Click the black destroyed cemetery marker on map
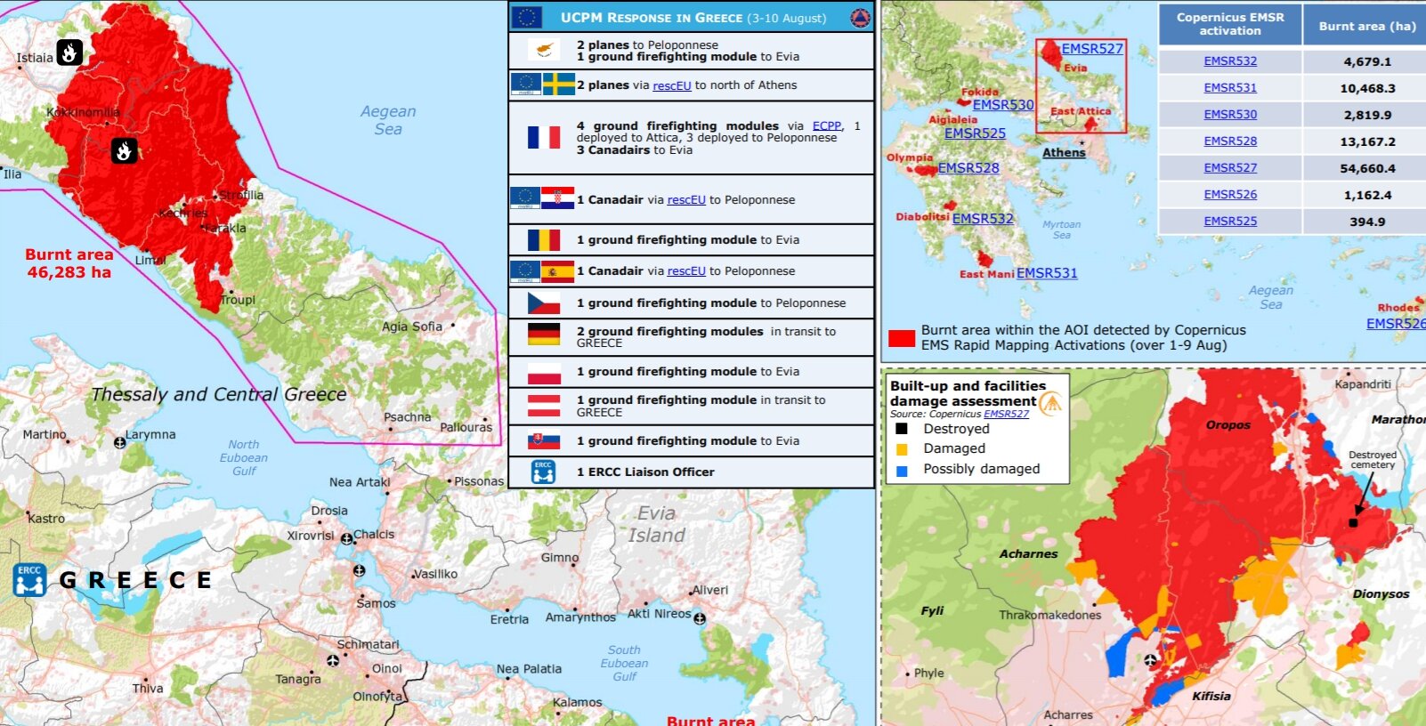 point(1354,523)
